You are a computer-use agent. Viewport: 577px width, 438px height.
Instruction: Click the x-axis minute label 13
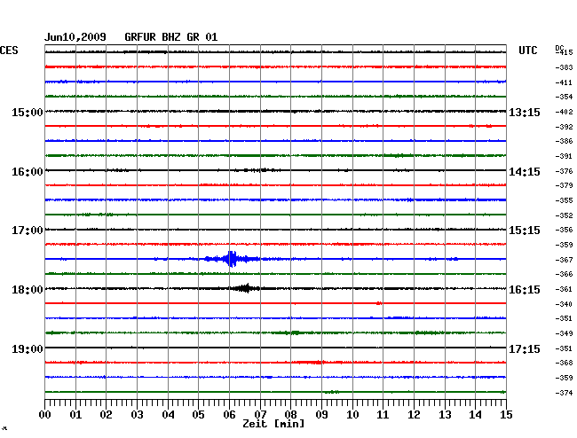click(445, 415)
